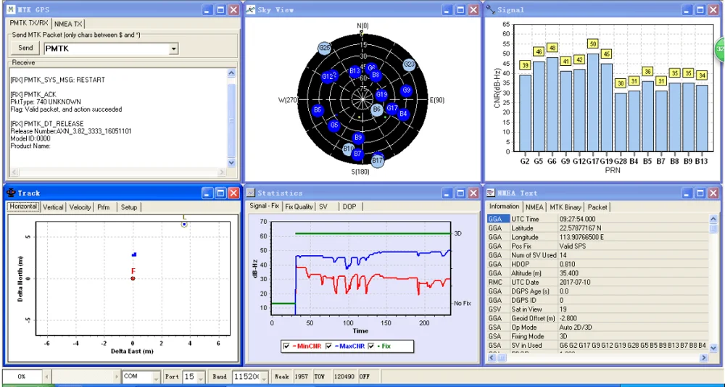Click NMEA Text scroll-down arrow
This screenshot has width=725, height=387.
713,348
